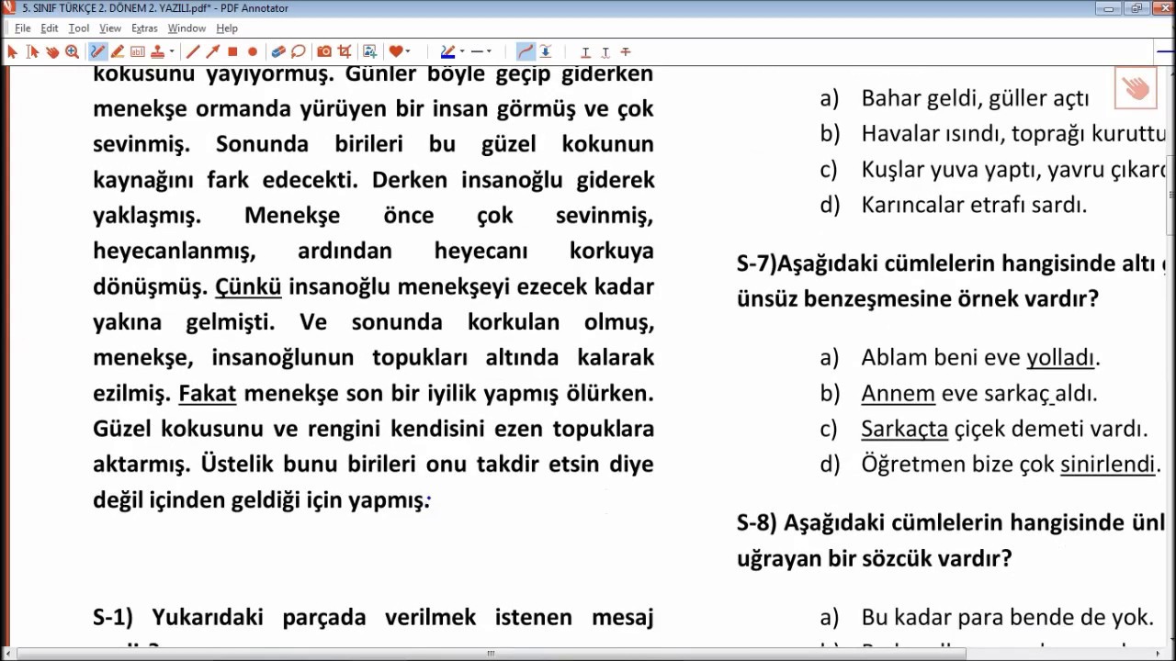This screenshot has height=661, width=1176.
Task: Choose the Select arrow tool
Action: [12, 52]
